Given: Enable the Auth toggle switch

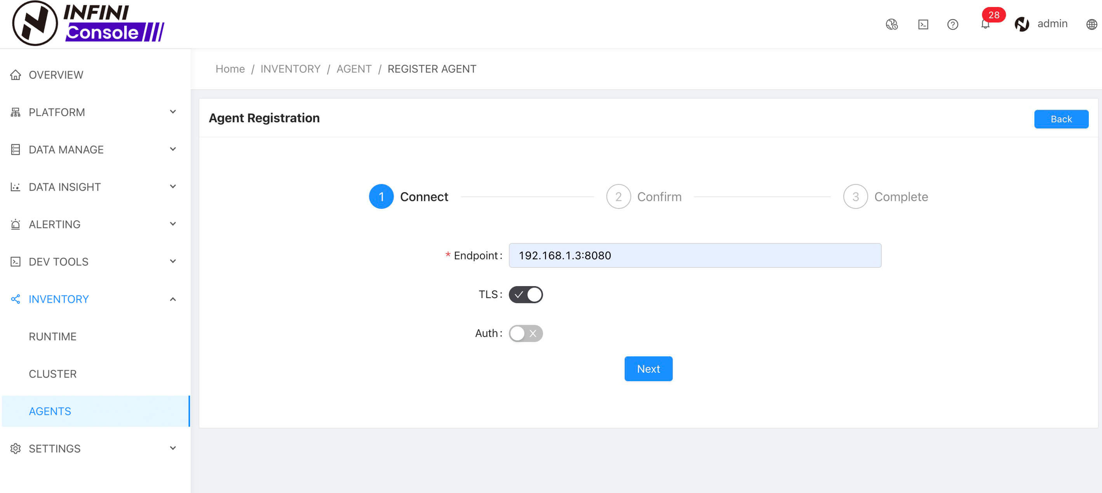Looking at the screenshot, I should 525,333.
